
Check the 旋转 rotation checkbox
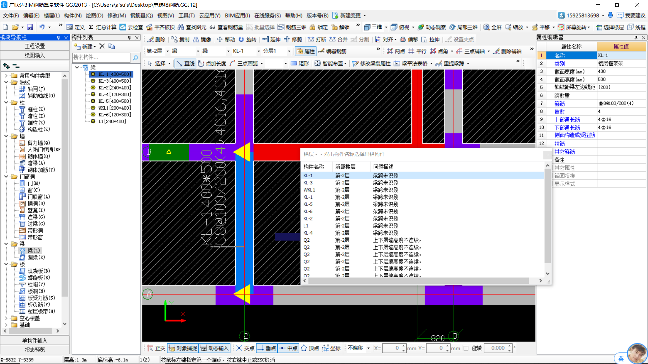click(466, 348)
